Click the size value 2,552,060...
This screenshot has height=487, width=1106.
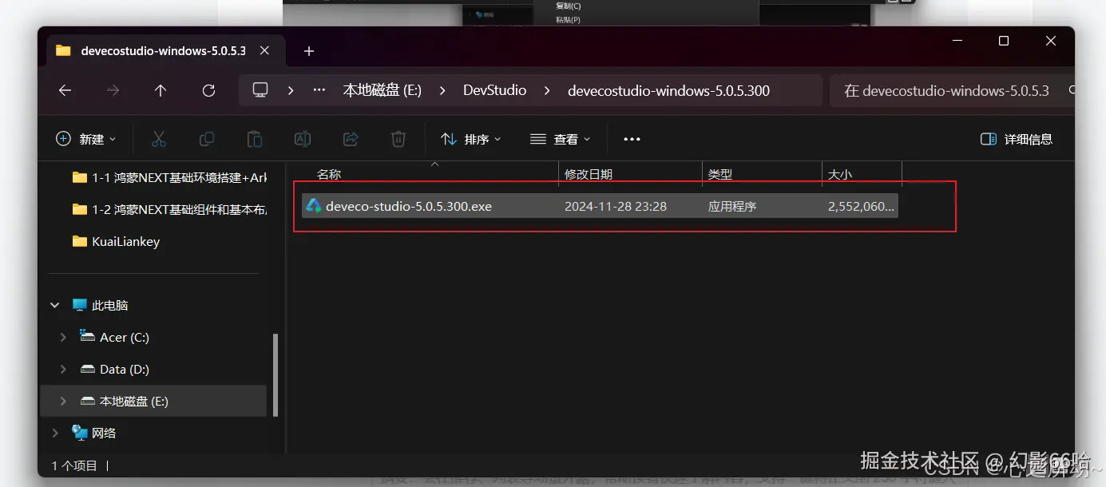pyautogui.click(x=862, y=206)
